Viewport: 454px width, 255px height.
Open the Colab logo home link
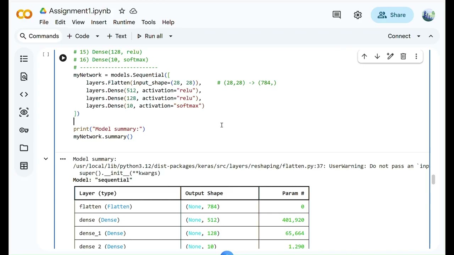tap(24, 15)
